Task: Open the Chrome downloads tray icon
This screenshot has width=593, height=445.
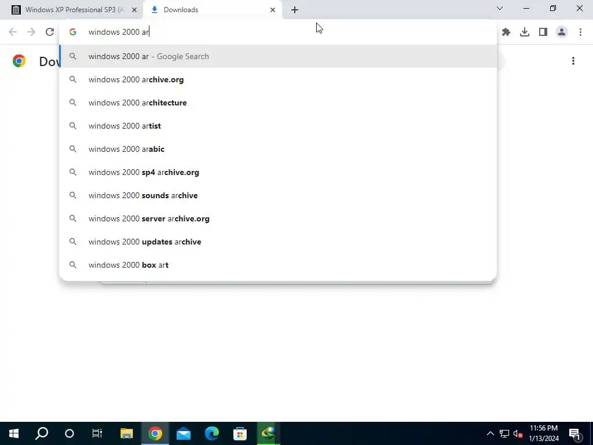Action: click(525, 32)
